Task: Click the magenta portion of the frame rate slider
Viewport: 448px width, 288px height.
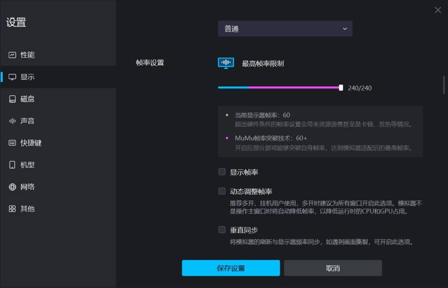Action: (294, 87)
